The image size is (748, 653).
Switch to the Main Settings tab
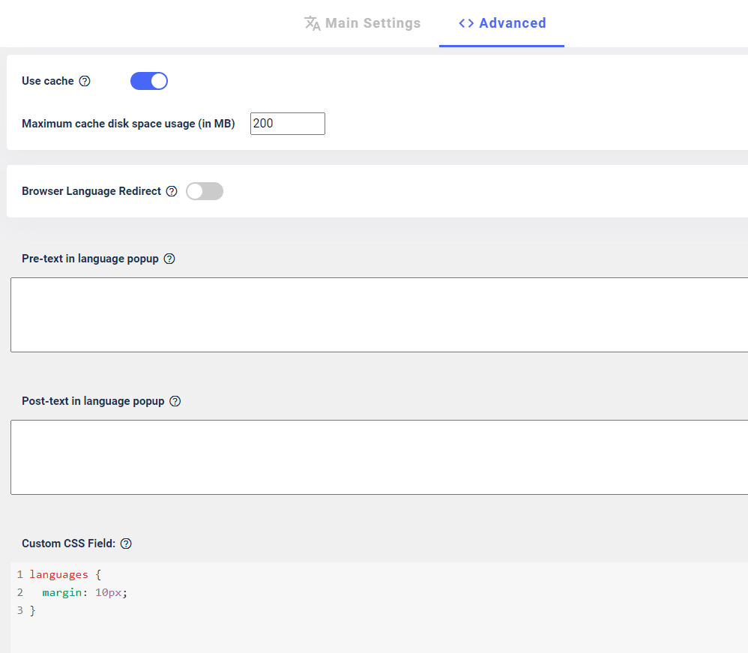pyautogui.click(x=362, y=23)
